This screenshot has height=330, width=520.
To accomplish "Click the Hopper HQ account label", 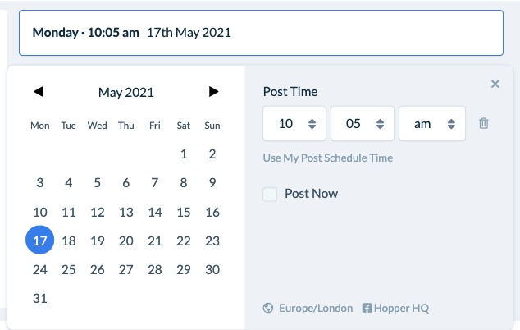I will (x=401, y=308).
